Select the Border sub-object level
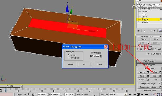 pos(144,17)
